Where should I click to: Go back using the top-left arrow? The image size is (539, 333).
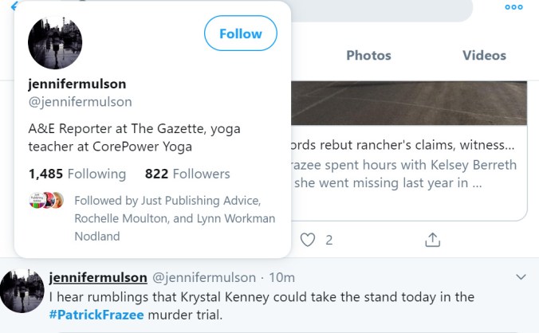pyautogui.click(x=13, y=5)
